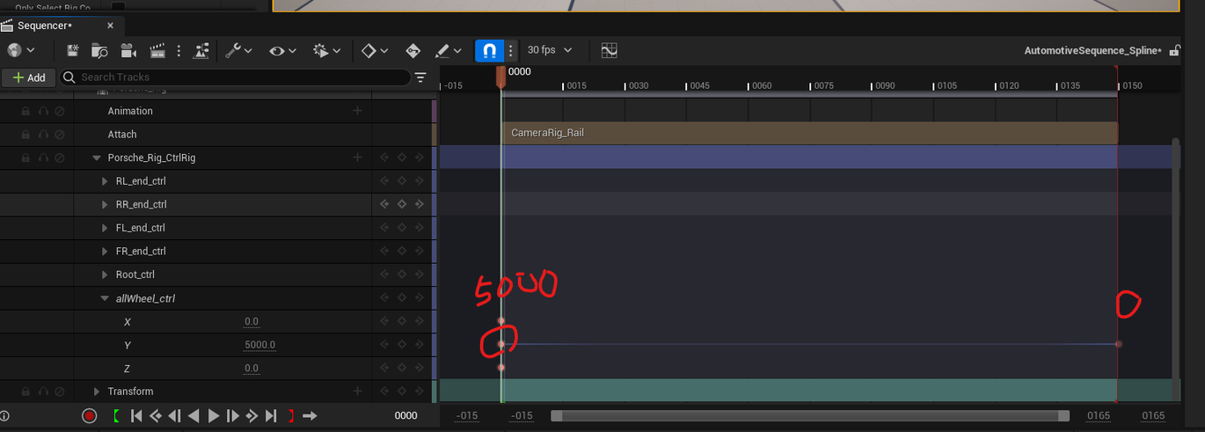This screenshot has height=432, width=1205.
Task: Open the Curve Editor icon
Action: (x=610, y=50)
